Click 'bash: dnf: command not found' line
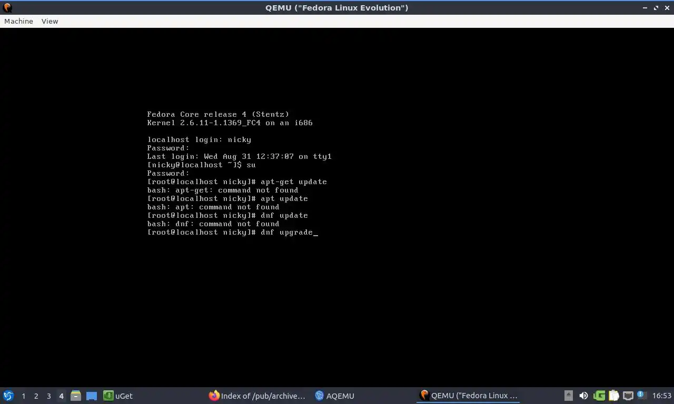Screen dimensions: 674x404 click(213, 224)
